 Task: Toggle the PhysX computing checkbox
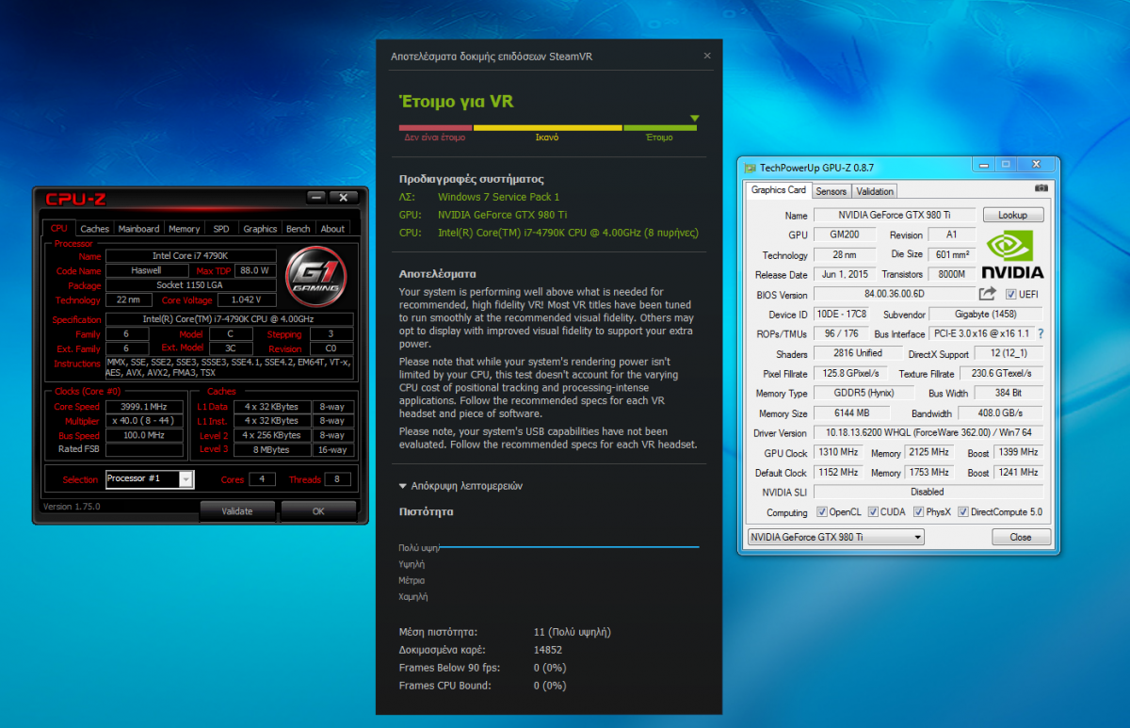917,512
